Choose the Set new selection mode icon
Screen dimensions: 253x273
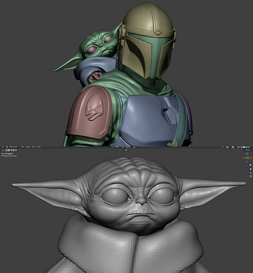point(7,150)
